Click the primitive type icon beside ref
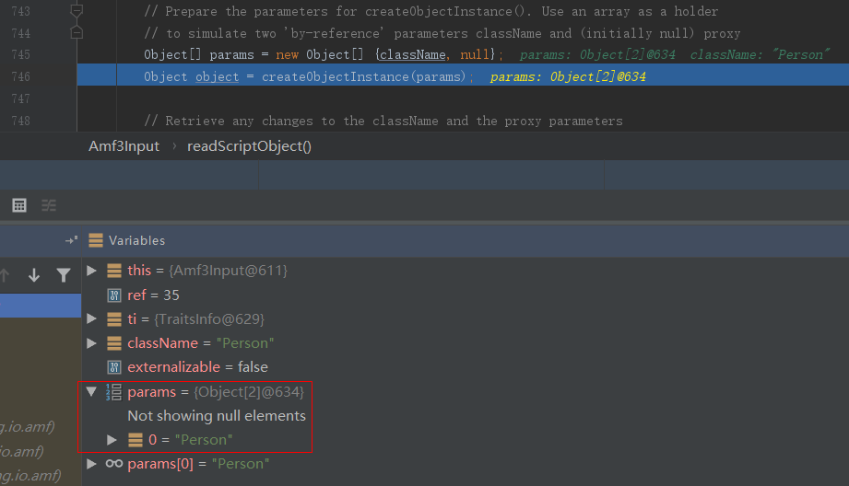Viewport: 849px width, 486px height. coord(114,295)
